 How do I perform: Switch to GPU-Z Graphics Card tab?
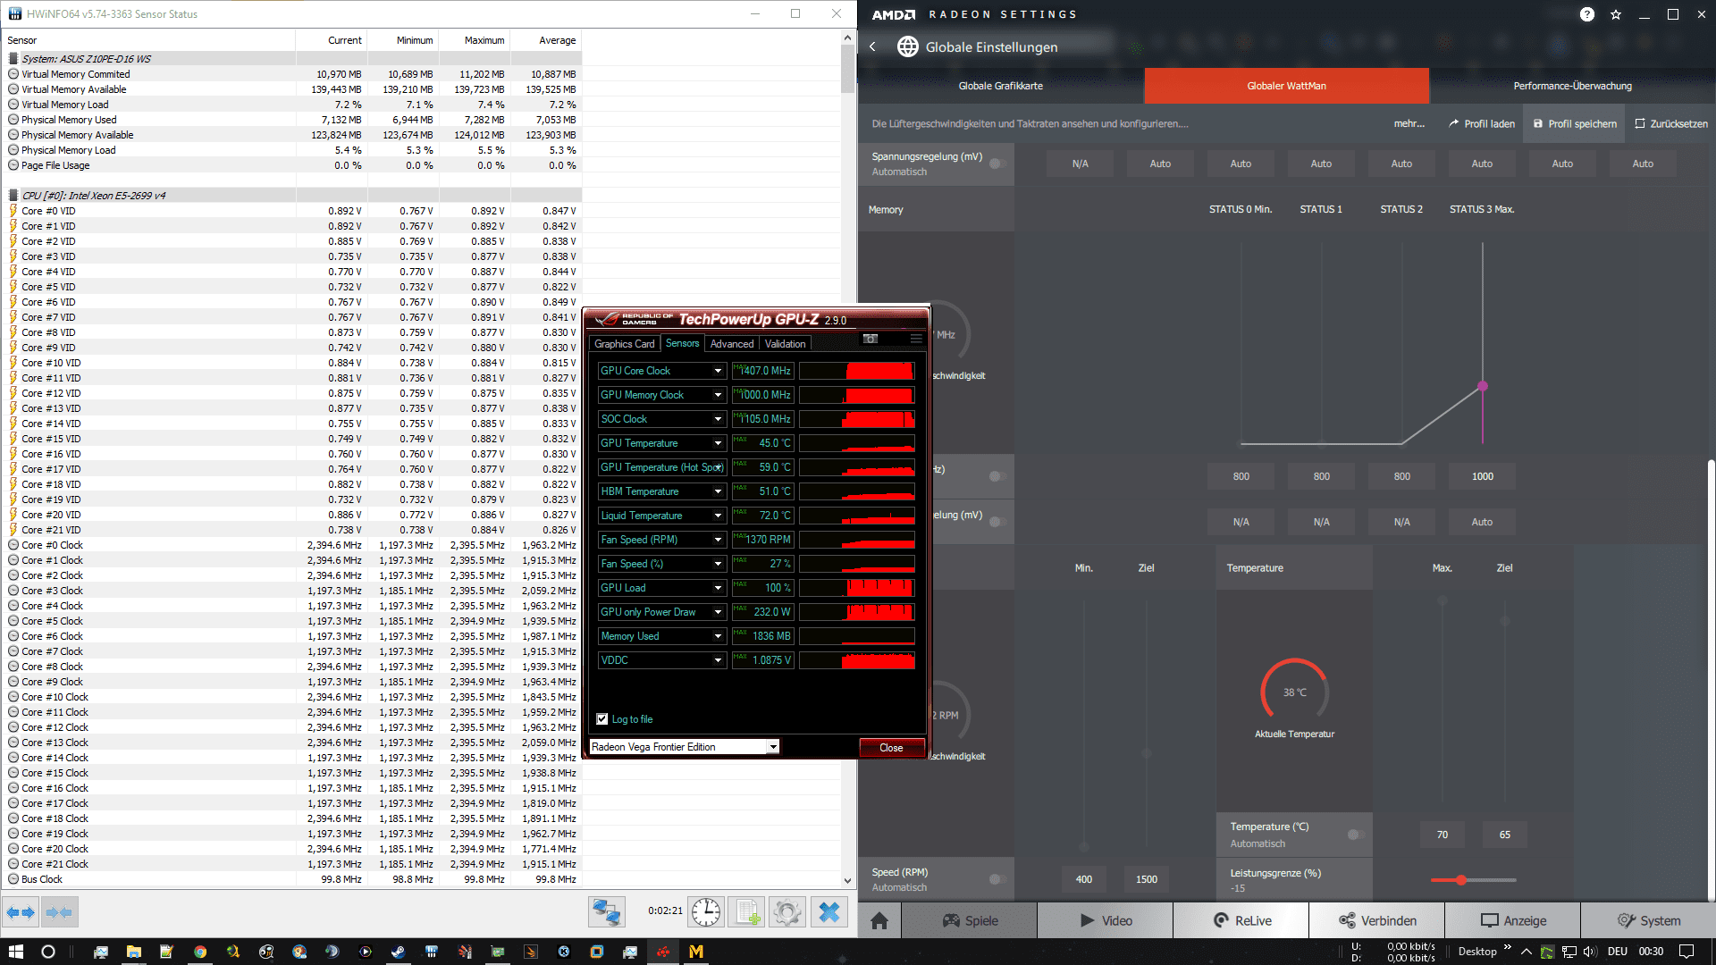click(x=624, y=344)
